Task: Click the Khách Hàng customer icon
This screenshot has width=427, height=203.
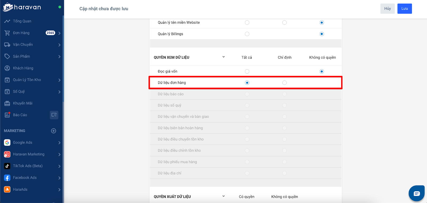Action: (7, 68)
